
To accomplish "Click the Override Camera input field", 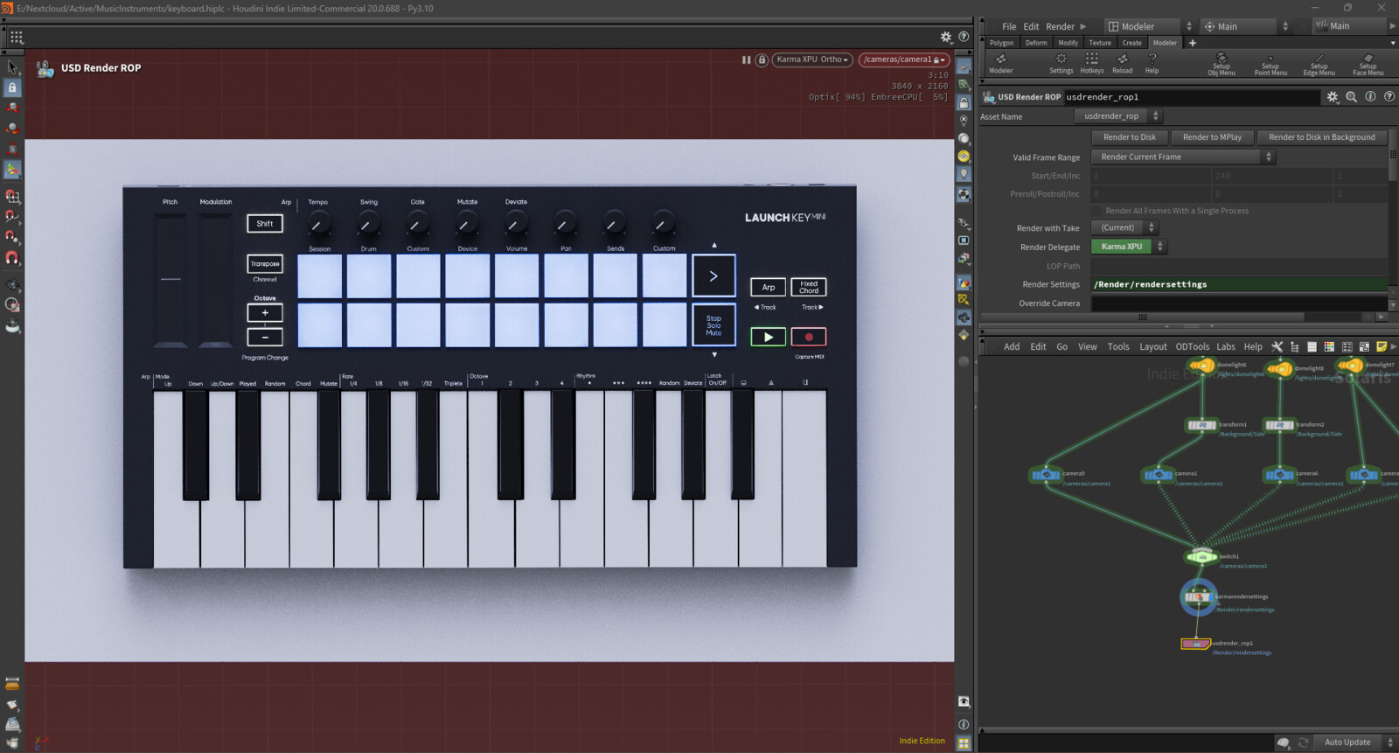I will [1239, 303].
